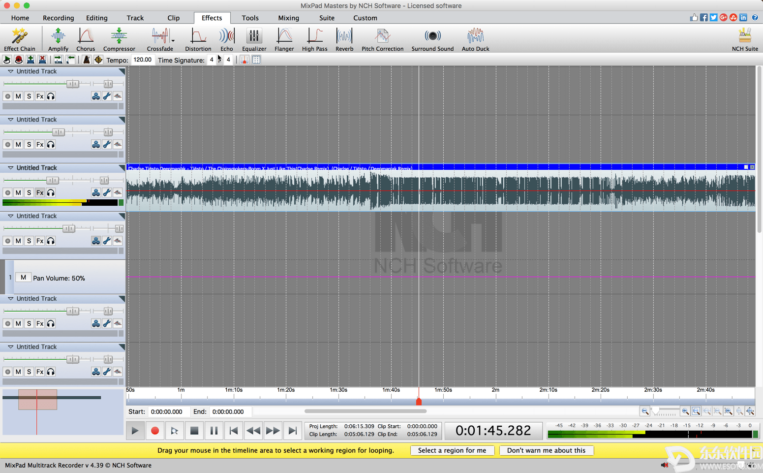The image size is (763, 473).
Task: Click the red Record button
Action: coord(154,431)
